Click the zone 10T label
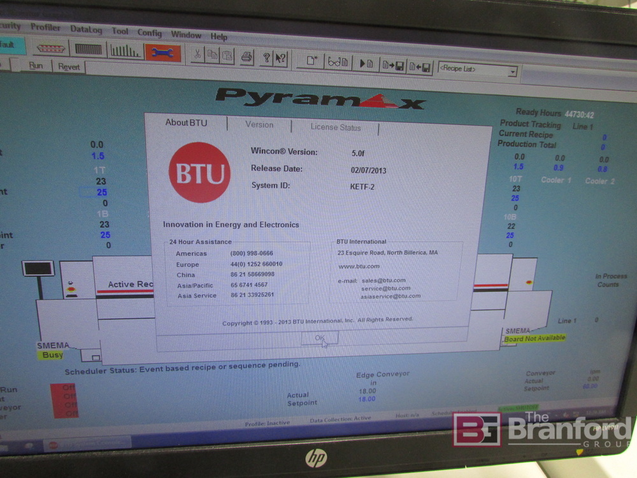 pos(515,179)
